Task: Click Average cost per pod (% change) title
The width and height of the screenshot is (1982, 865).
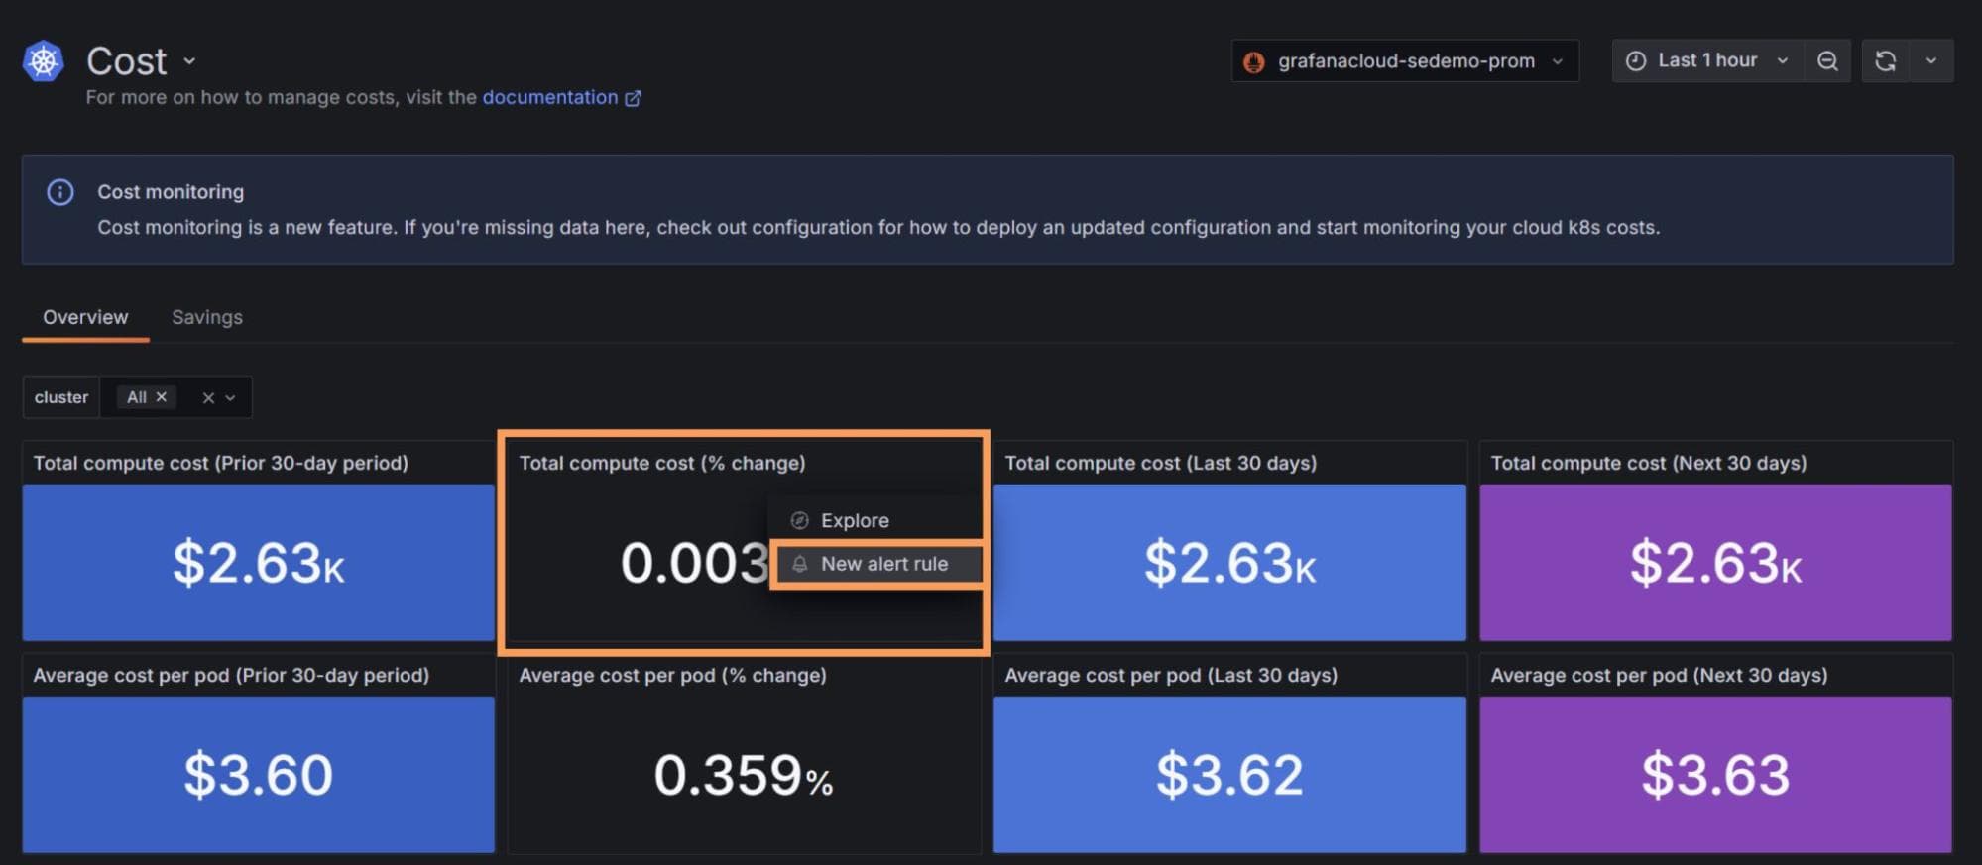Action: click(x=672, y=675)
